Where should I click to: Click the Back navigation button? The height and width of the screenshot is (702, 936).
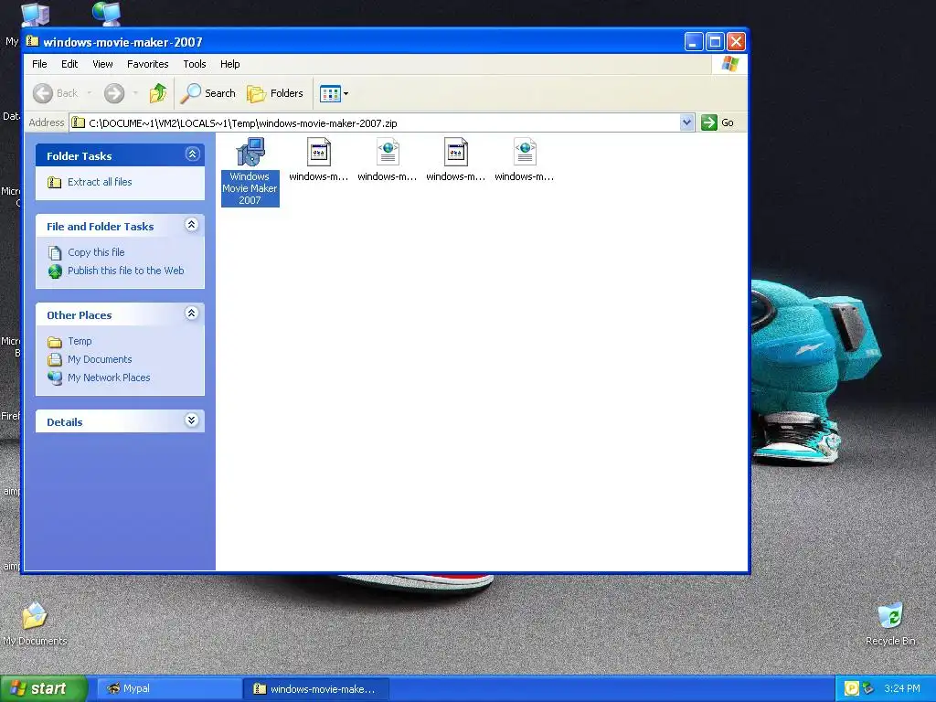56,93
